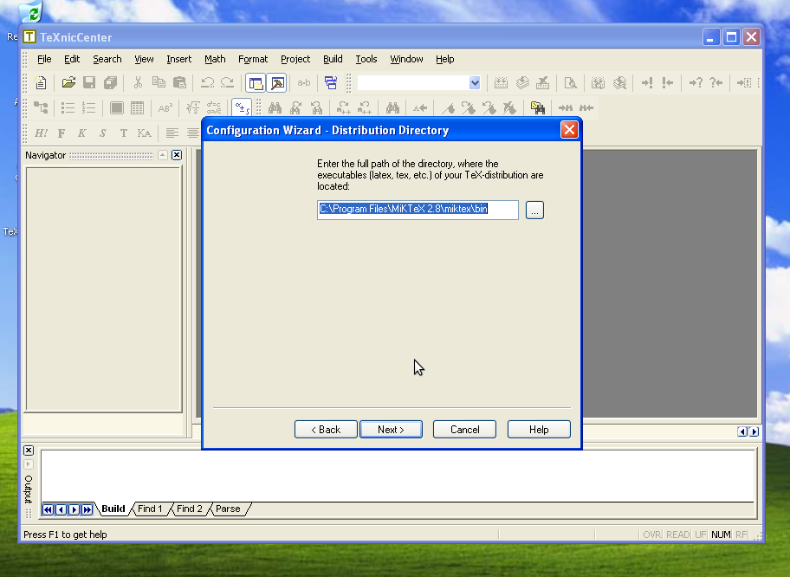Image resolution: width=790 pixels, height=577 pixels.
Task: Open the Help menu
Action: click(445, 59)
